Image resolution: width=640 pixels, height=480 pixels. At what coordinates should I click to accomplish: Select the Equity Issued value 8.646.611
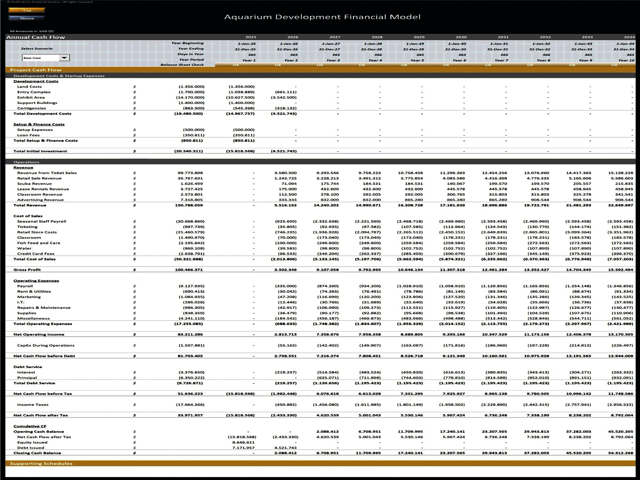tap(243, 442)
